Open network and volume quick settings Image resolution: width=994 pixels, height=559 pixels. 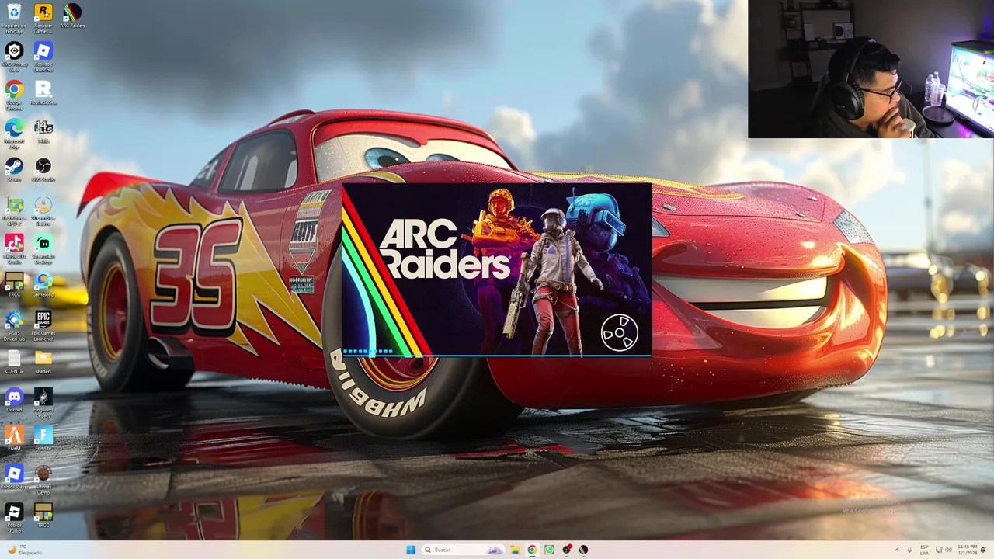point(944,550)
